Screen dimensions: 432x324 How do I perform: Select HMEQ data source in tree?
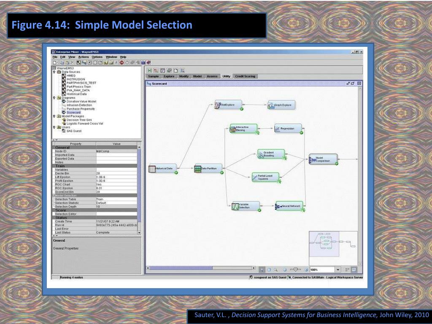click(71, 76)
